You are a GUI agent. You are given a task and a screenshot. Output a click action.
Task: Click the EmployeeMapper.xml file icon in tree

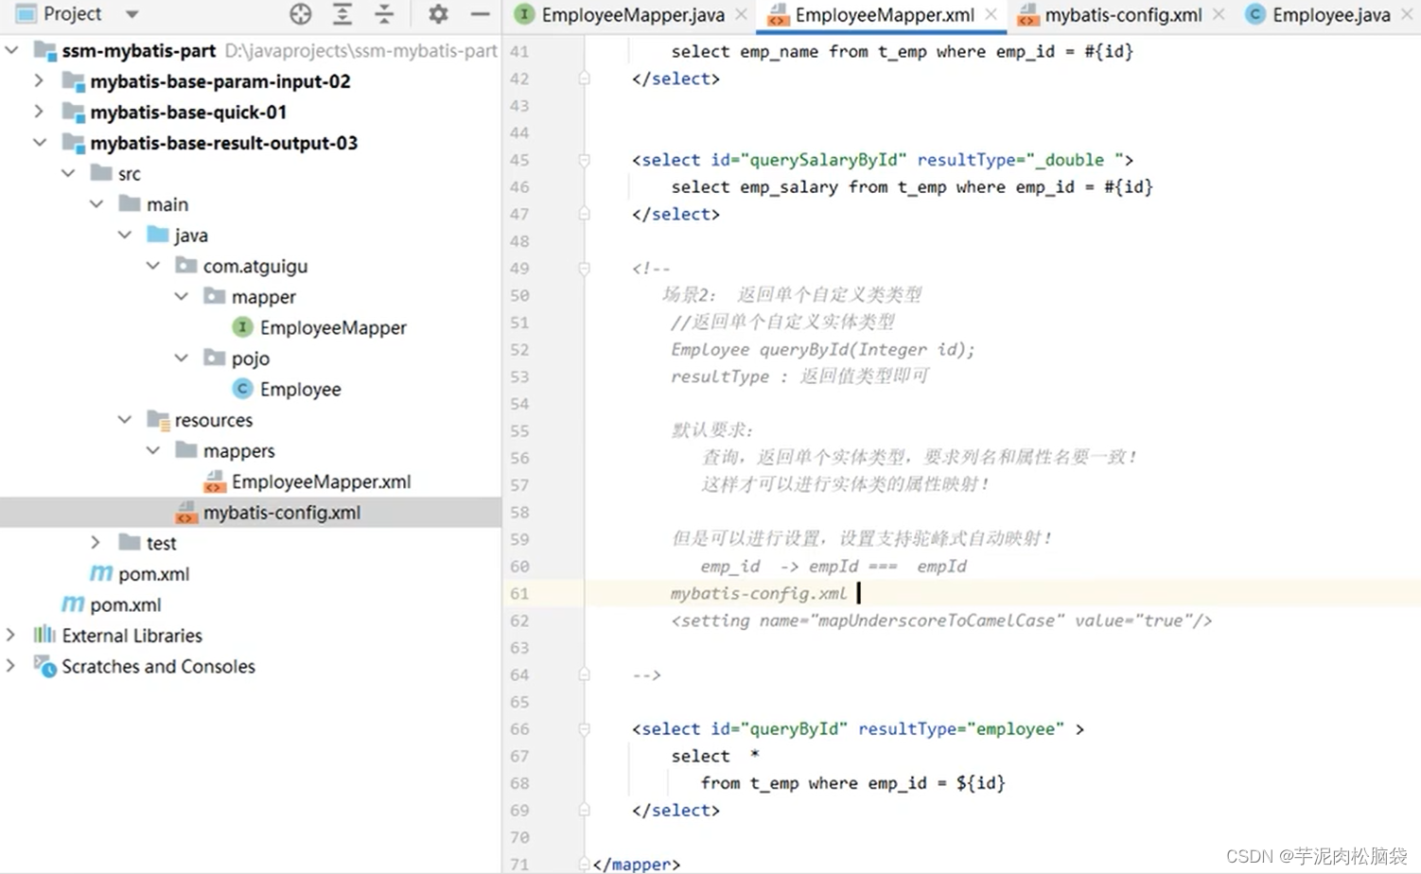215,481
